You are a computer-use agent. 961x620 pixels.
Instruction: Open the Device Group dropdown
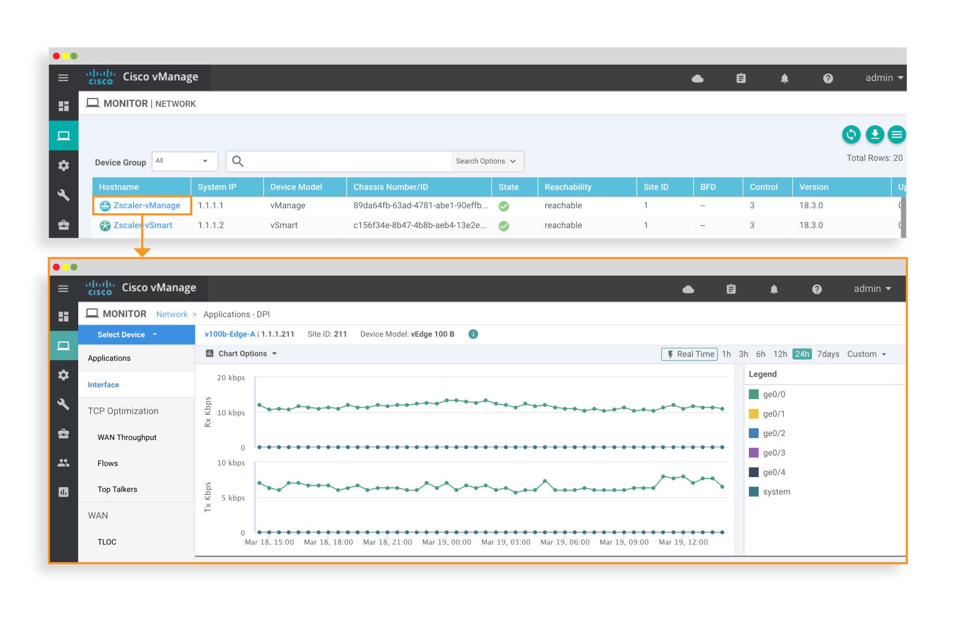tap(184, 161)
